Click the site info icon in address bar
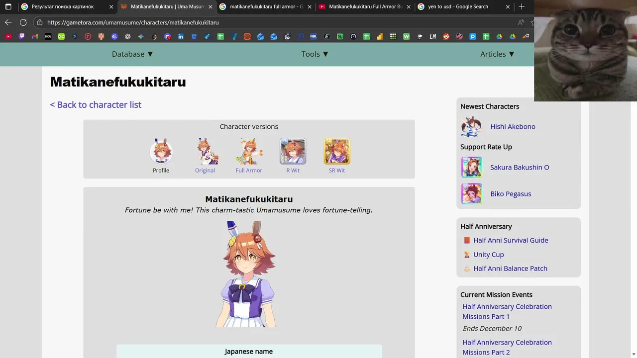The height and width of the screenshot is (358, 637). (40, 22)
